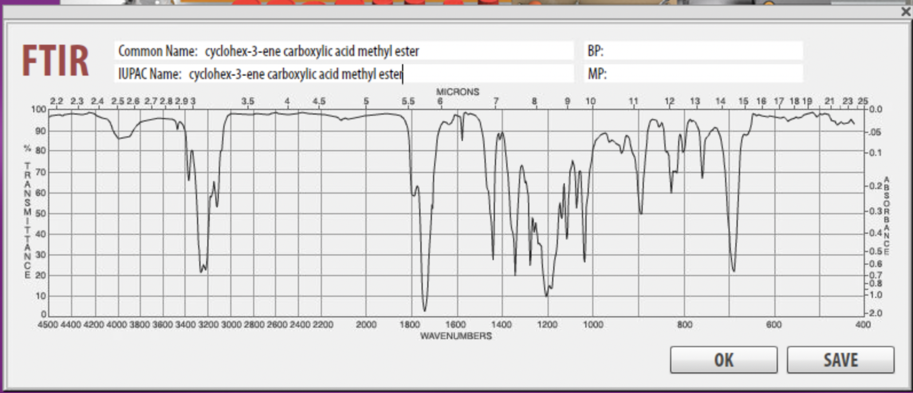Click the 2.0 absorbance scale value
The width and height of the screenshot is (913, 393).
click(876, 313)
